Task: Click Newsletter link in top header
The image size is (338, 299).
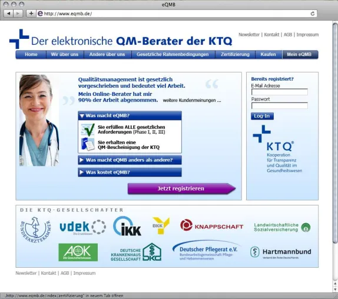Action: 249,35
